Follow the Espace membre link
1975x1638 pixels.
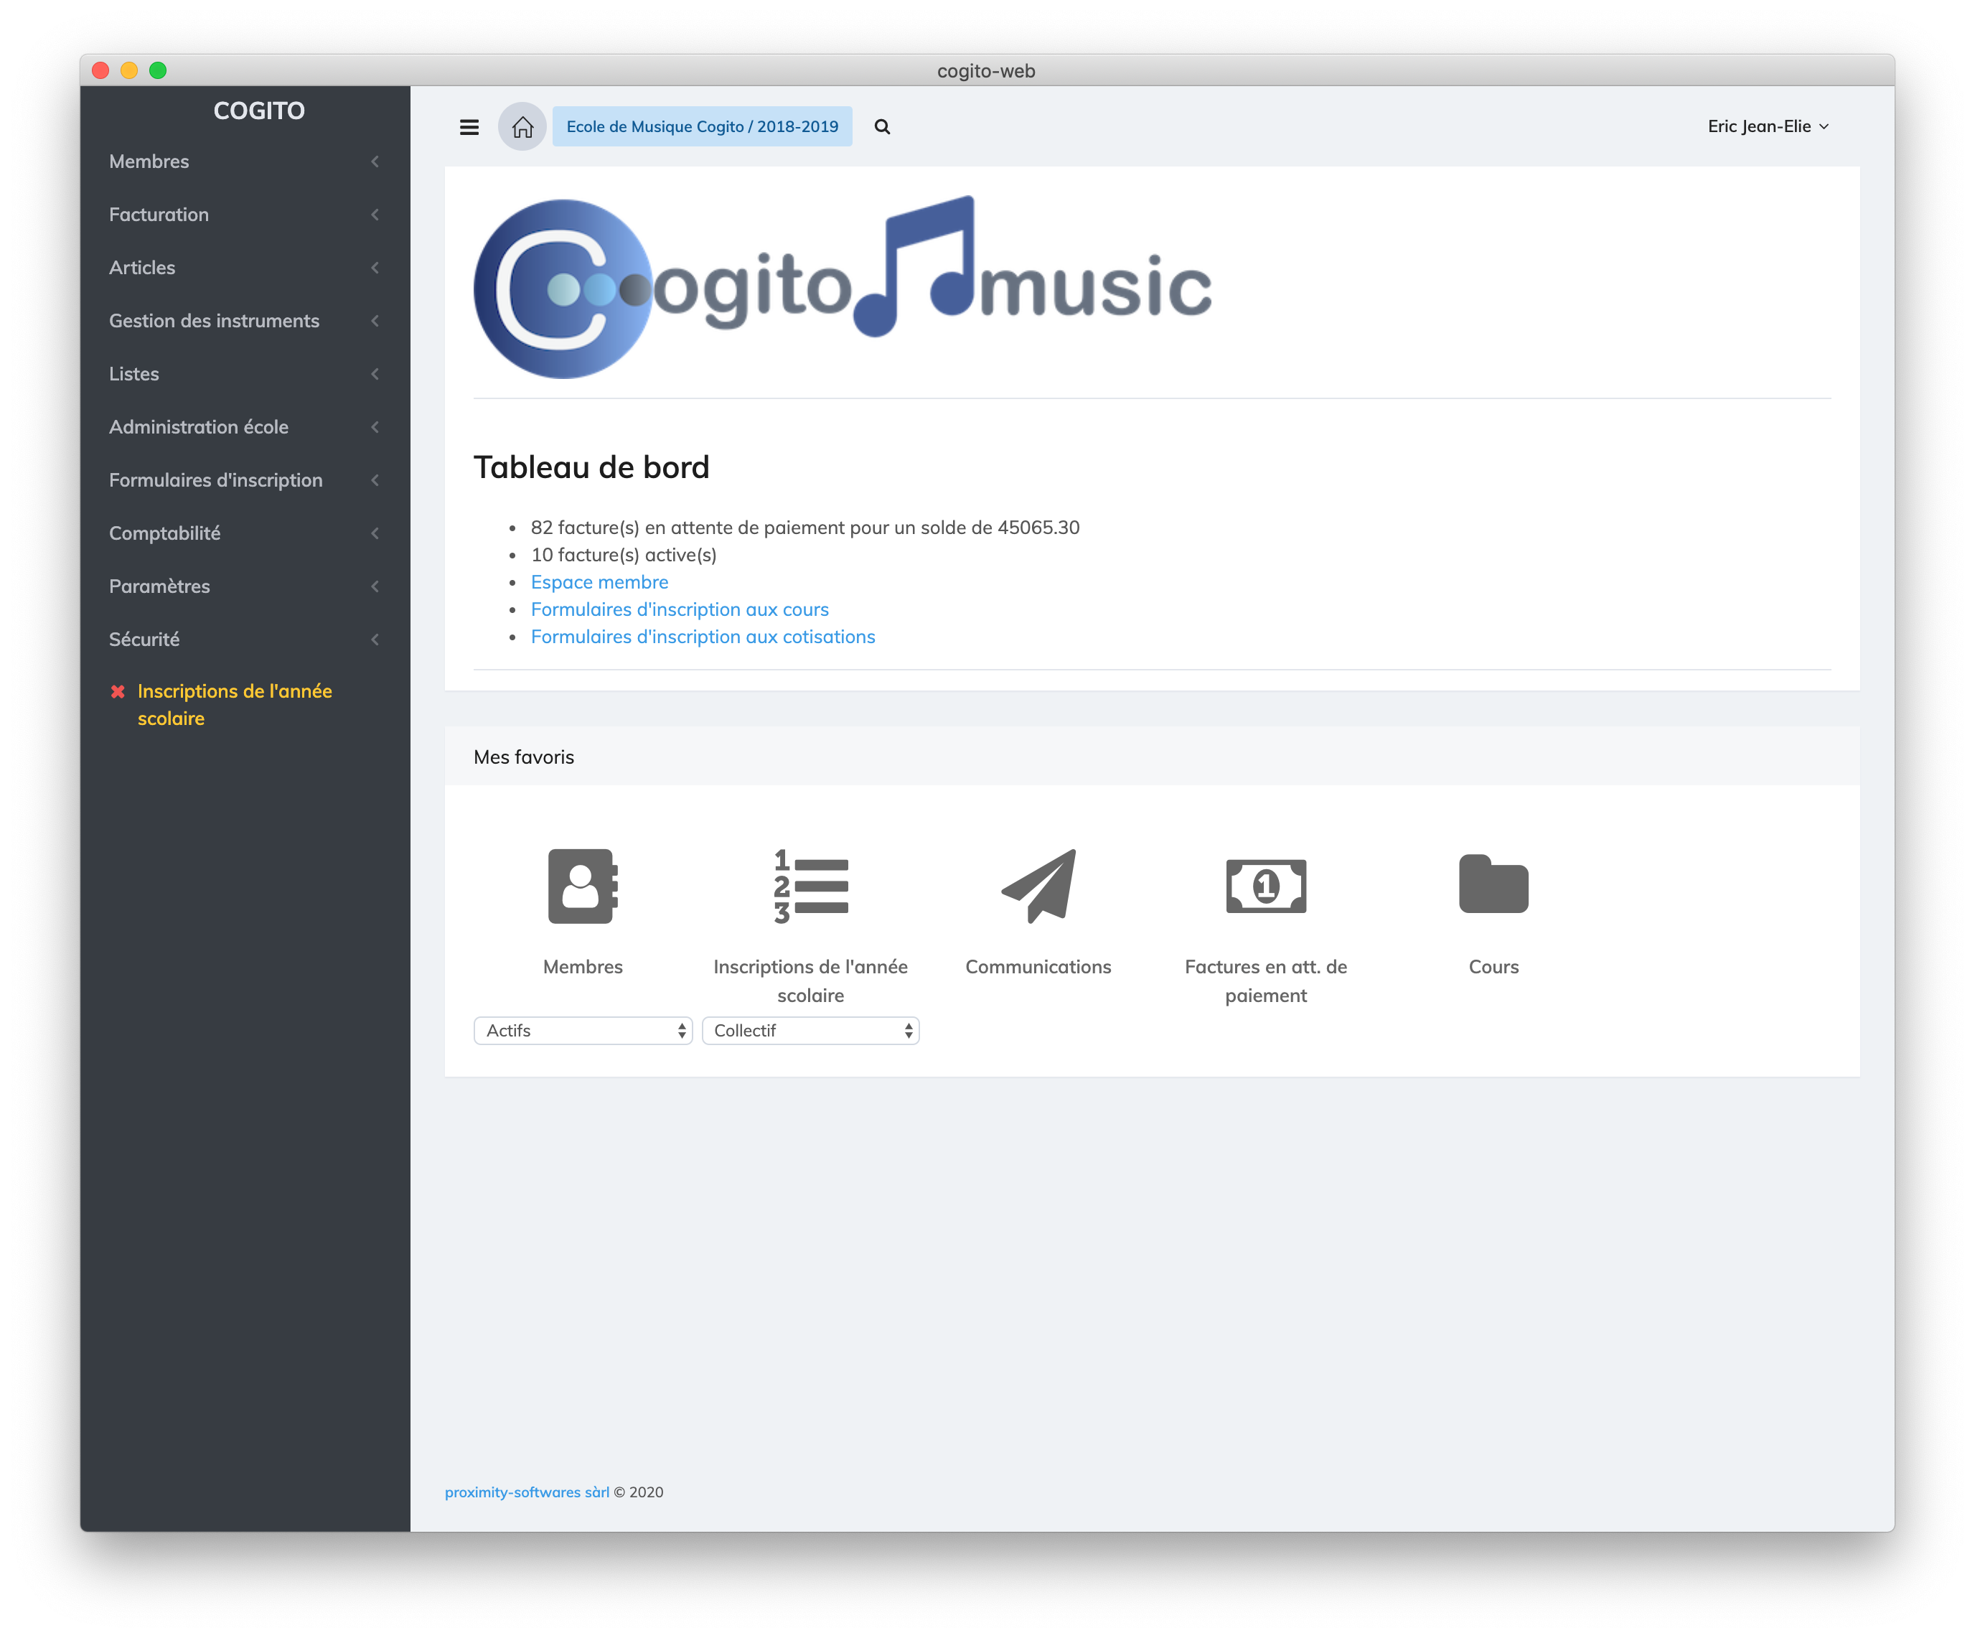[x=599, y=582]
